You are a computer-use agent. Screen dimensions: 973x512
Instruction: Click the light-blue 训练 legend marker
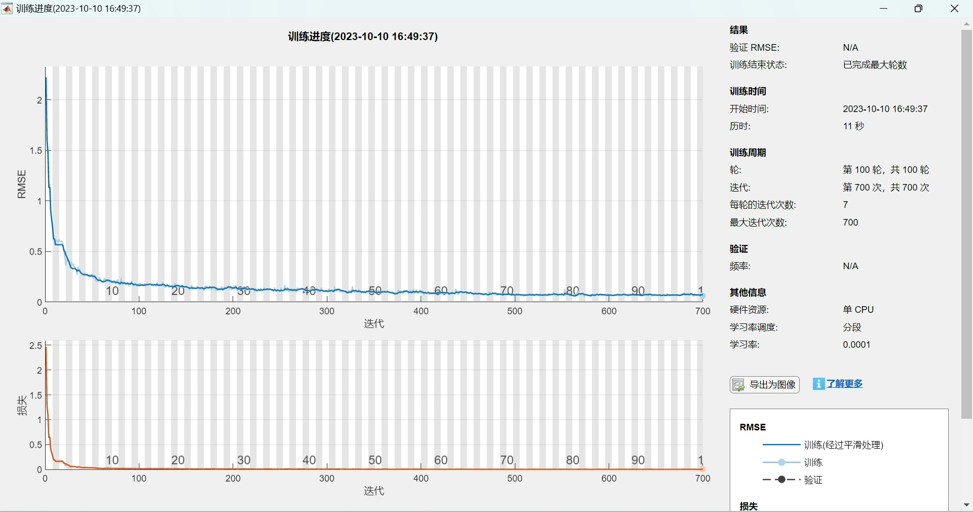(780, 462)
